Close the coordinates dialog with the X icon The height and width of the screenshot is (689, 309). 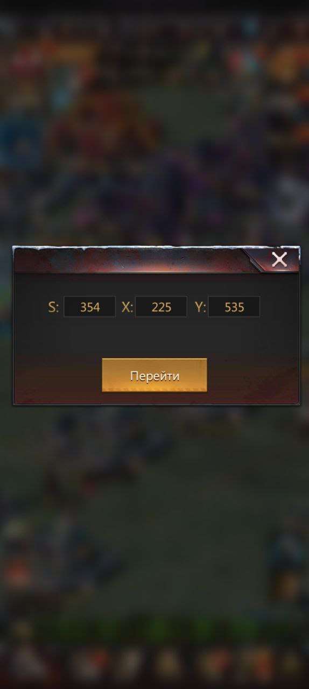tap(279, 259)
